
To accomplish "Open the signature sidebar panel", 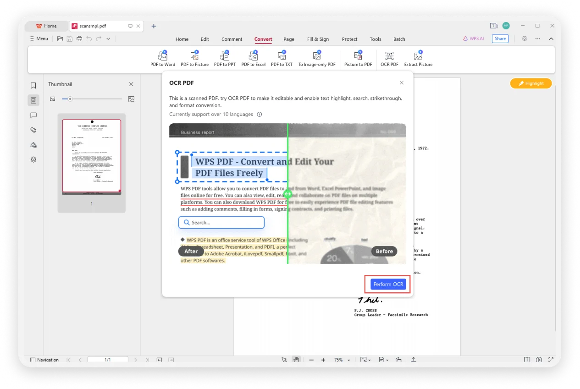I will point(33,145).
